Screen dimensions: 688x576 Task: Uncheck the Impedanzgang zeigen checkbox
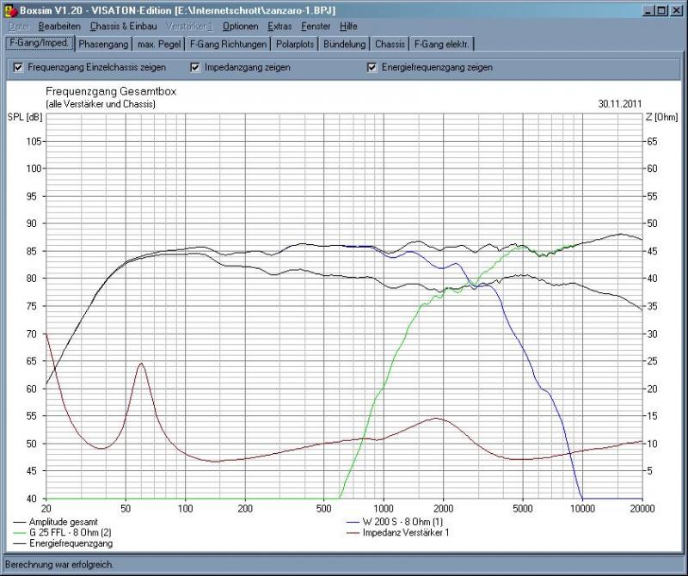pyautogui.click(x=195, y=67)
